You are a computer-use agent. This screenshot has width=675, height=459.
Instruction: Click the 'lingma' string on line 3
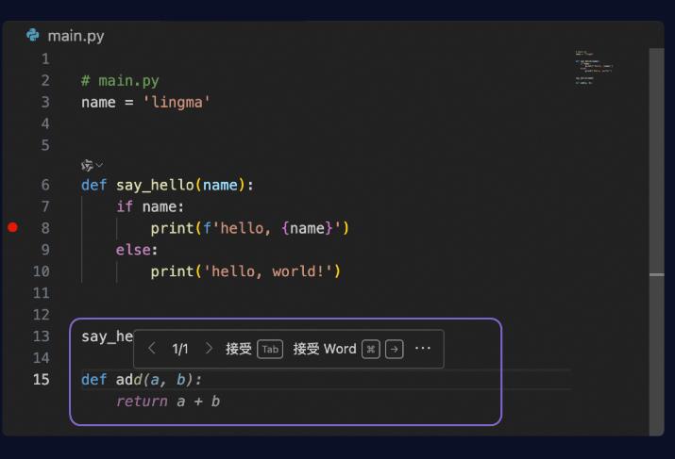click(x=176, y=102)
